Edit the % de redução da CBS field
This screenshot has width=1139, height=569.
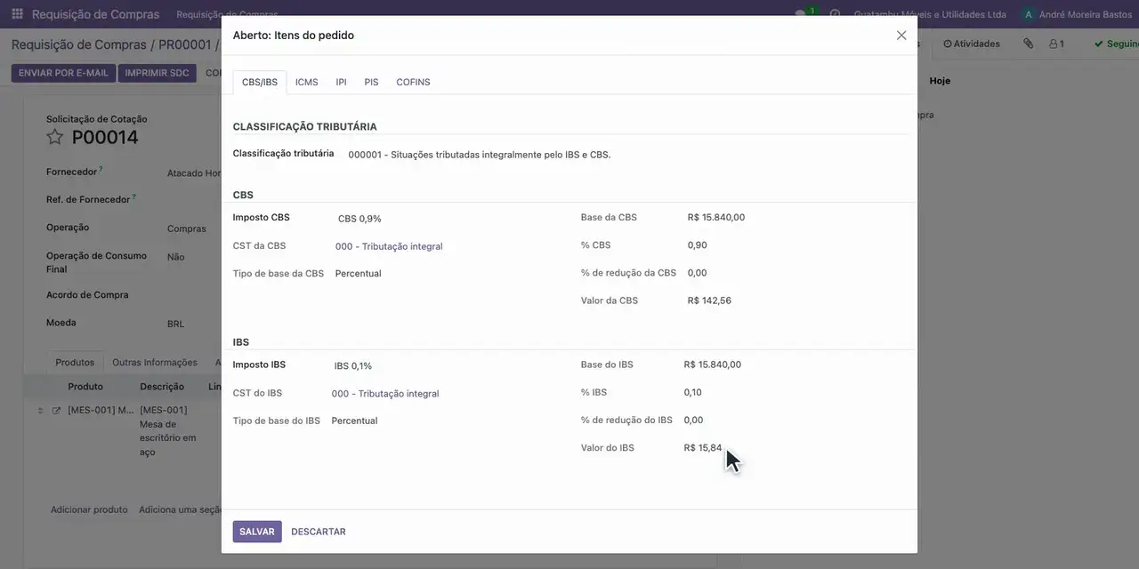point(698,273)
